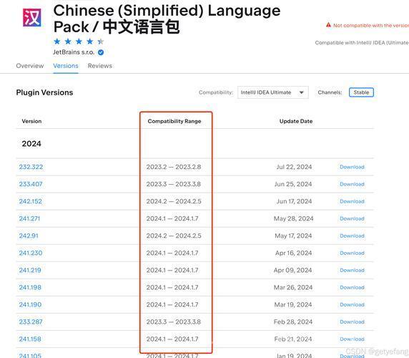Viewport: 409px width, 358px height.
Task: Open version 241.230 link
Action: 31,253
